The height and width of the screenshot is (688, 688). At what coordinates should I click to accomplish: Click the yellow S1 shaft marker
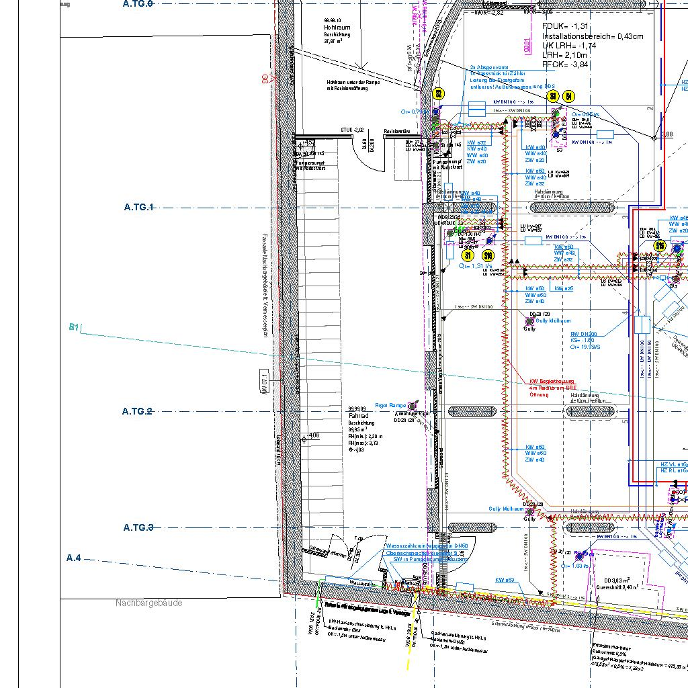[x=468, y=255]
